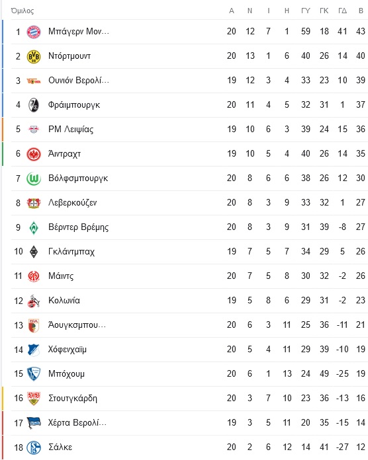
Task: Click the Bochum club crest
Action: coord(34,374)
